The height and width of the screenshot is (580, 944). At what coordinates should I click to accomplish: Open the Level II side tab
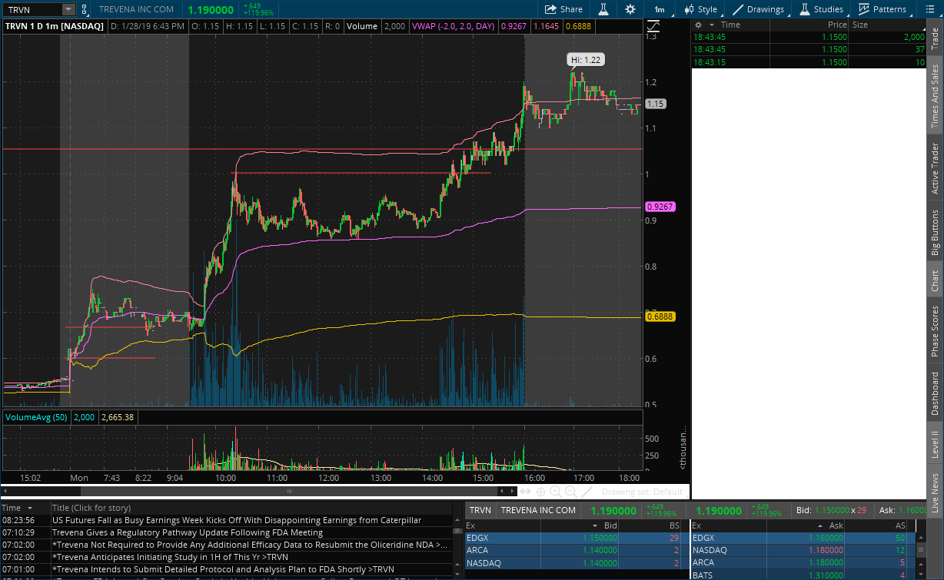click(935, 445)
